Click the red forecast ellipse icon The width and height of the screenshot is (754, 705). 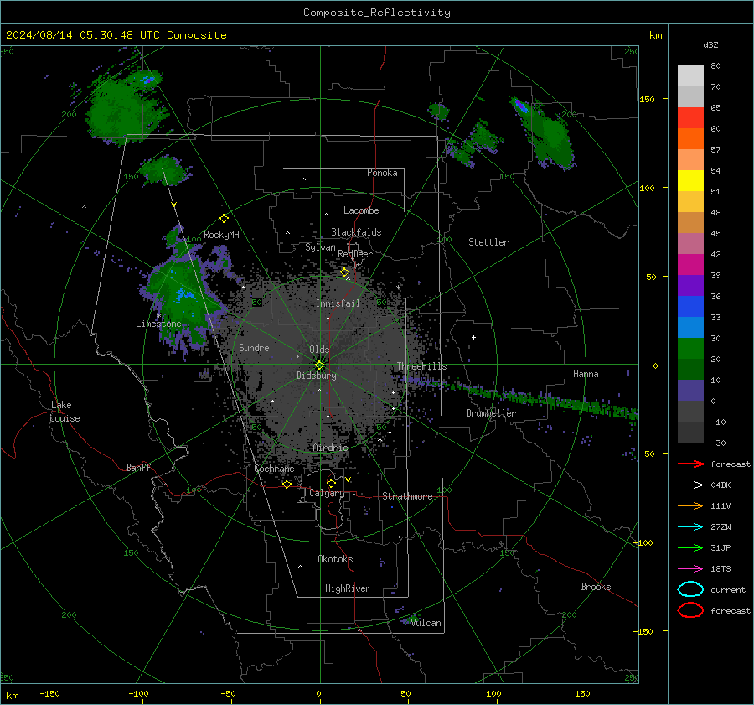pos(690,610)
